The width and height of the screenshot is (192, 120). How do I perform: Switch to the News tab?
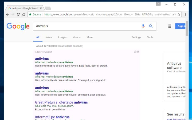[x=49, y=37]
